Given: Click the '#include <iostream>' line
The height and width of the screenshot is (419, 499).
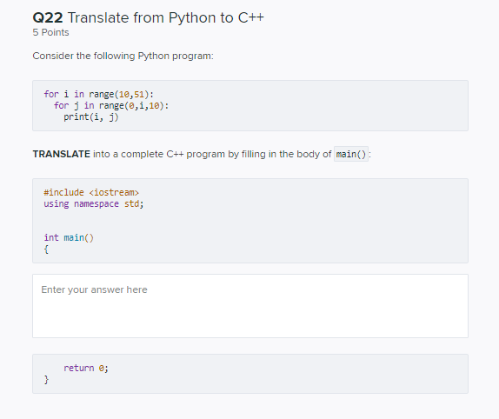Looking at the screenshot, I should [x=91, y=192].
